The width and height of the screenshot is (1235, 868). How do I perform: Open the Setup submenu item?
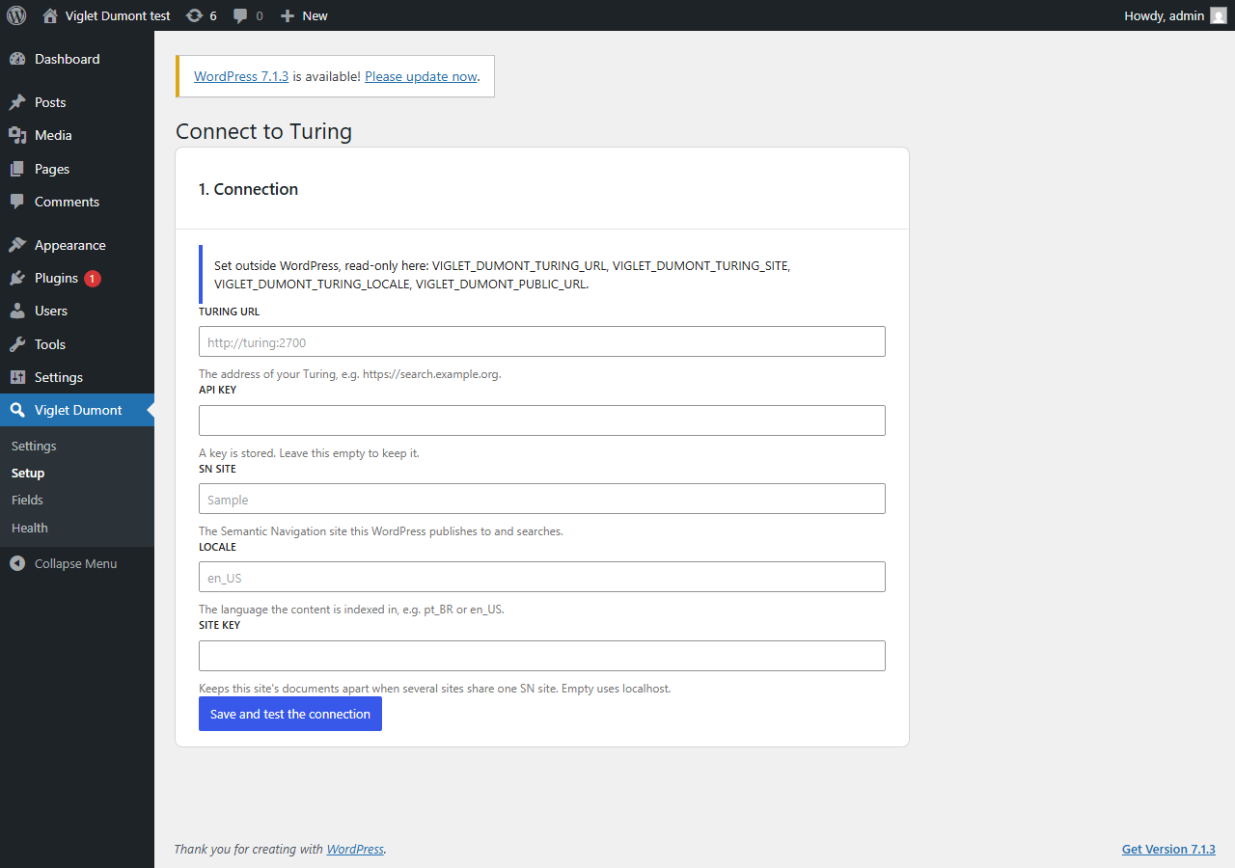(x=28, y=473)
